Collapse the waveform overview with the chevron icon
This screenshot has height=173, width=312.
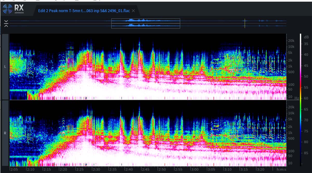click(6, 23)
